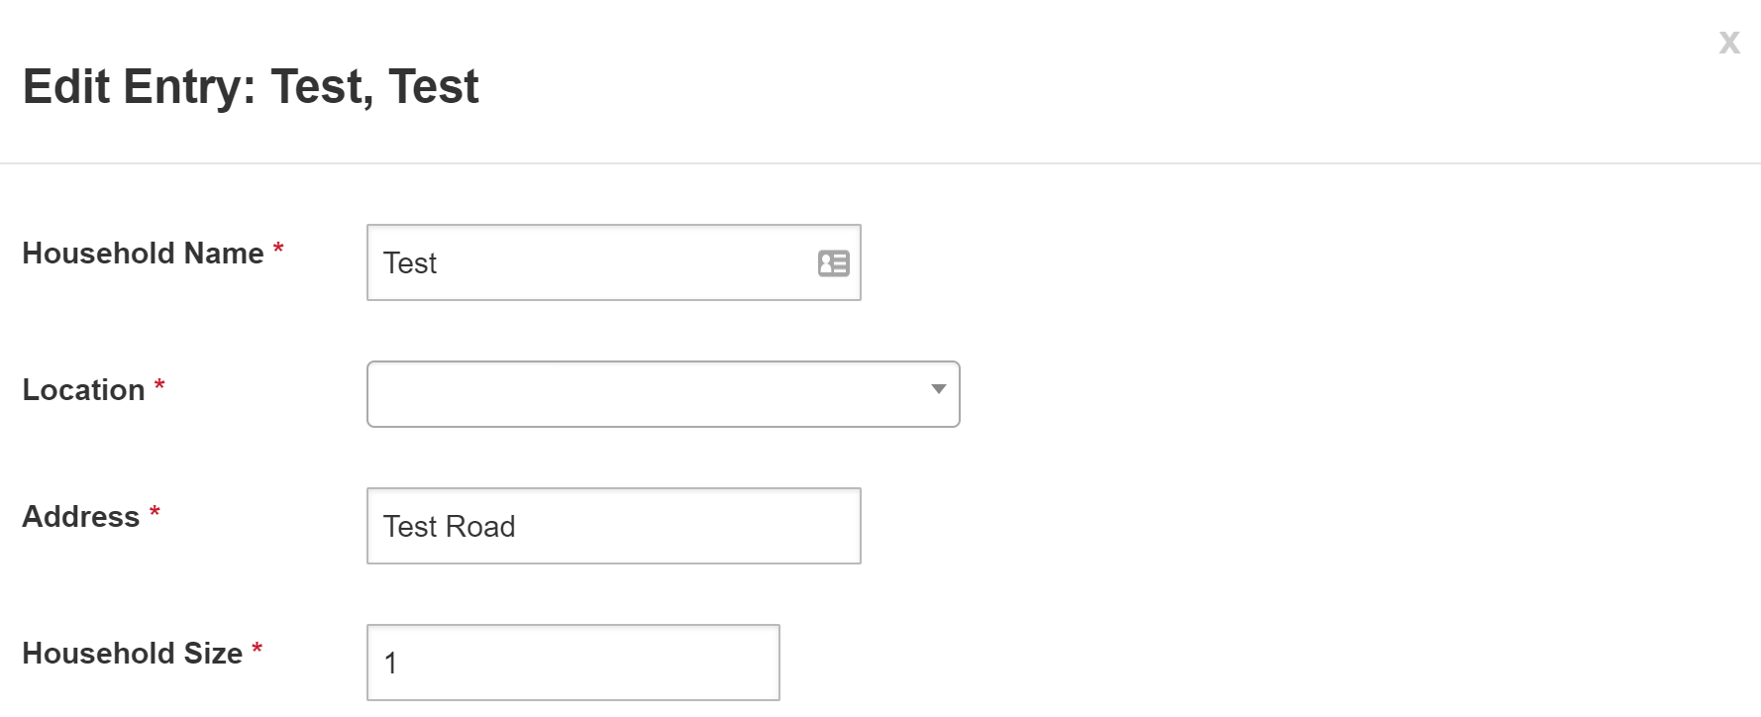Close the Edit Entry dialog
Viewport: 1761px width, 717px height.
(x=1729, y=43)
